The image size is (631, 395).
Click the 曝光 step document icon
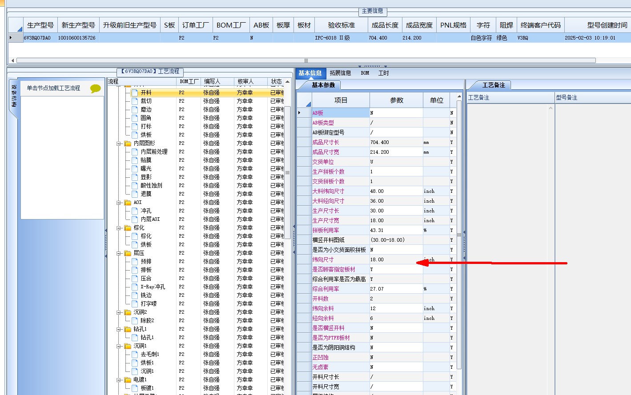[135, 168]
